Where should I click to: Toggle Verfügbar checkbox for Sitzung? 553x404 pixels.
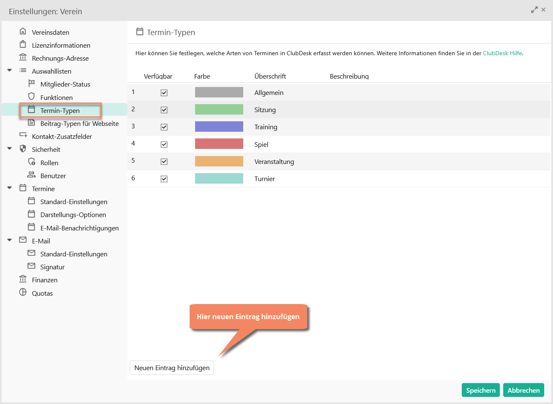point(164,110)
